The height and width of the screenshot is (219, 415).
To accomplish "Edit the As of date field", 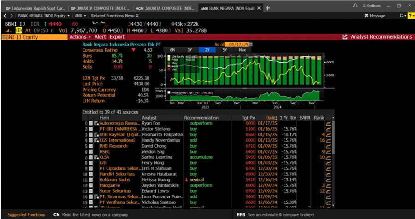I will click(x=237, y=44).
